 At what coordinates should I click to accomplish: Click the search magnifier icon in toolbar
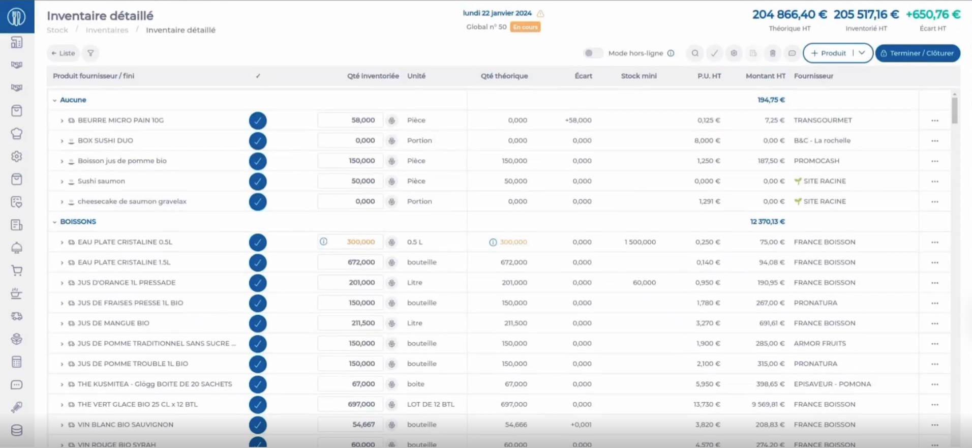pos(695,53)
